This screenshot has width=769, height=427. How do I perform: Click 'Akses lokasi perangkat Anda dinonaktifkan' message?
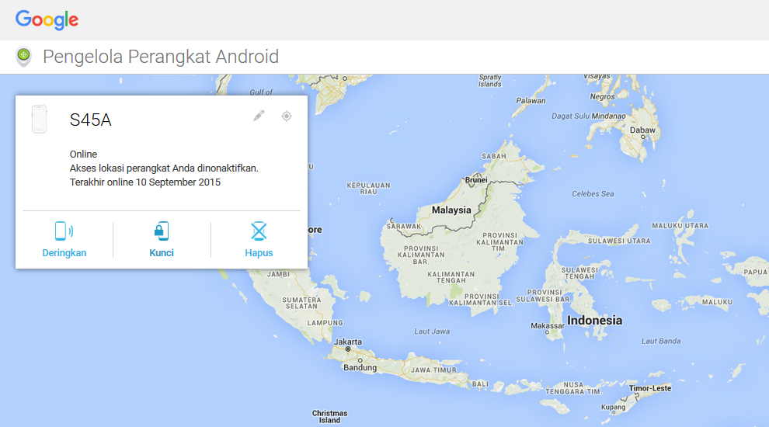[164, 168]
